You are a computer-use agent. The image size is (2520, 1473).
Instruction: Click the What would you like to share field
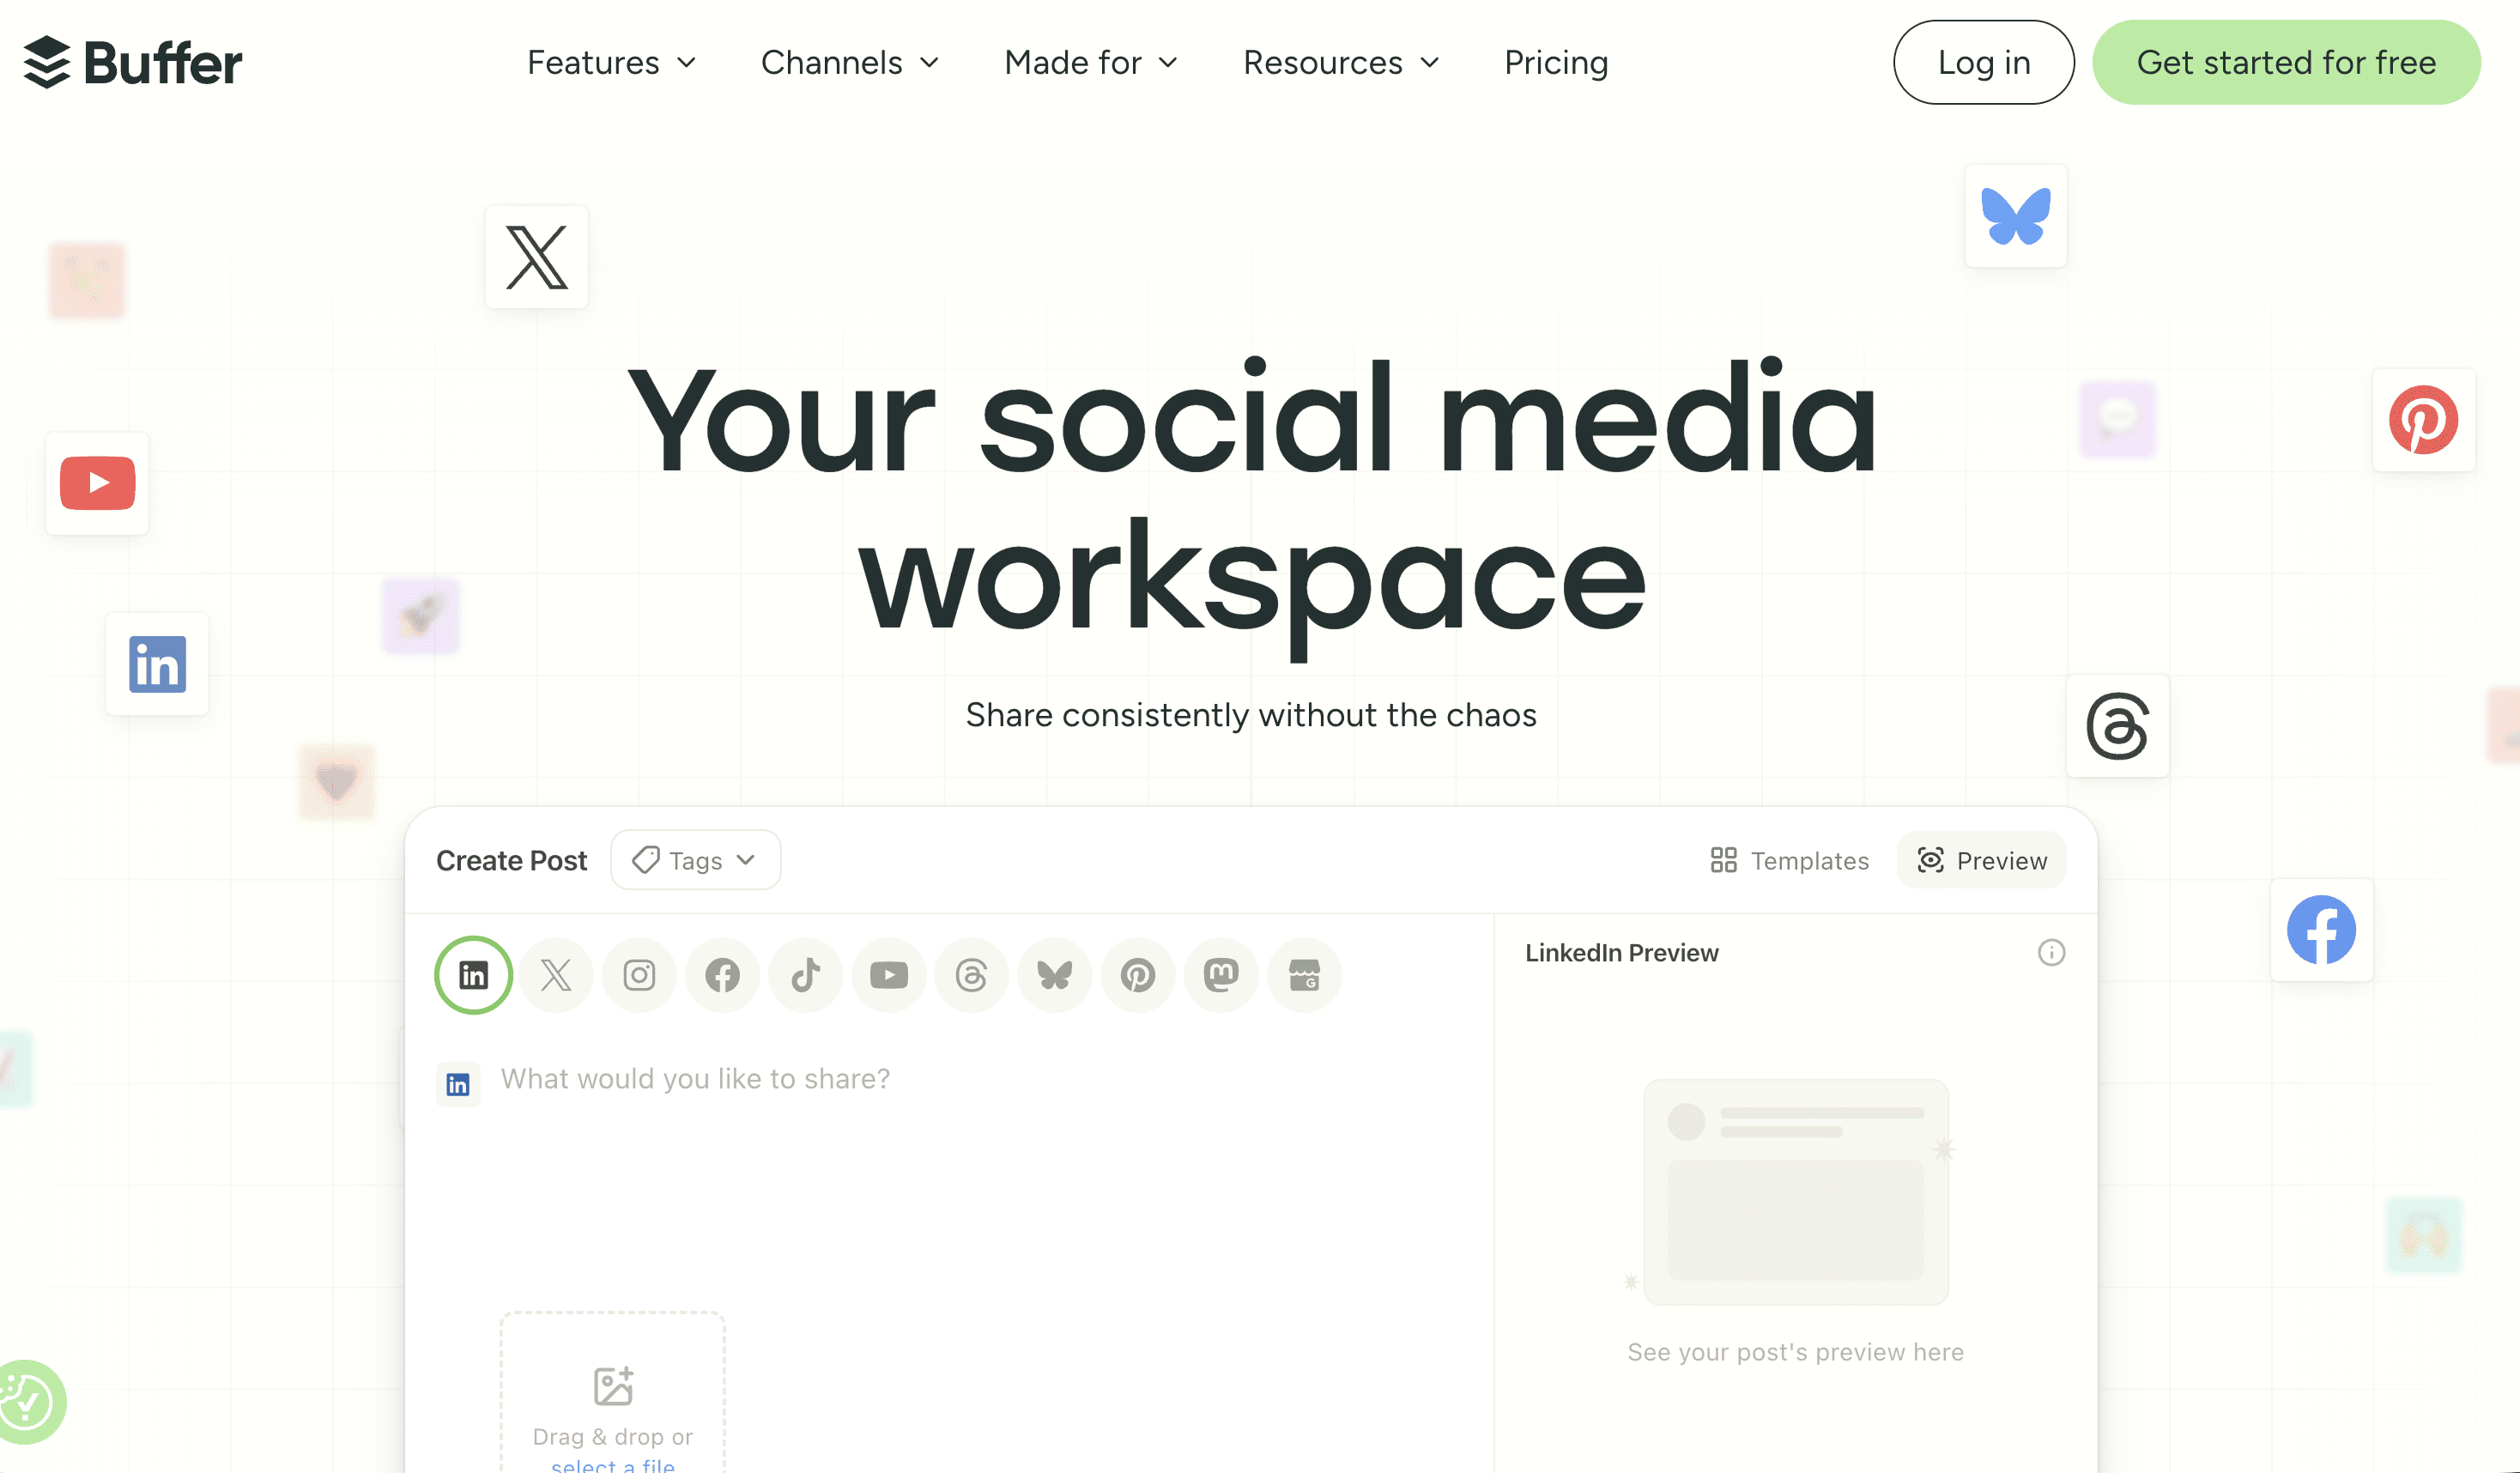(x=695, y=1078)
